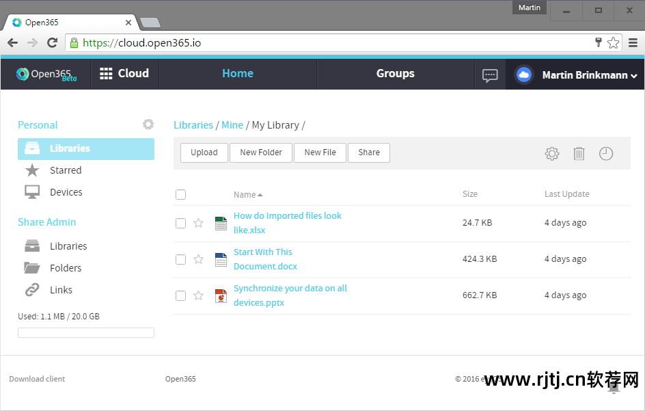Tick the select-all files checkbox
Image resolution: width=645 pixels, height=411 pixels.
[180, 194]
